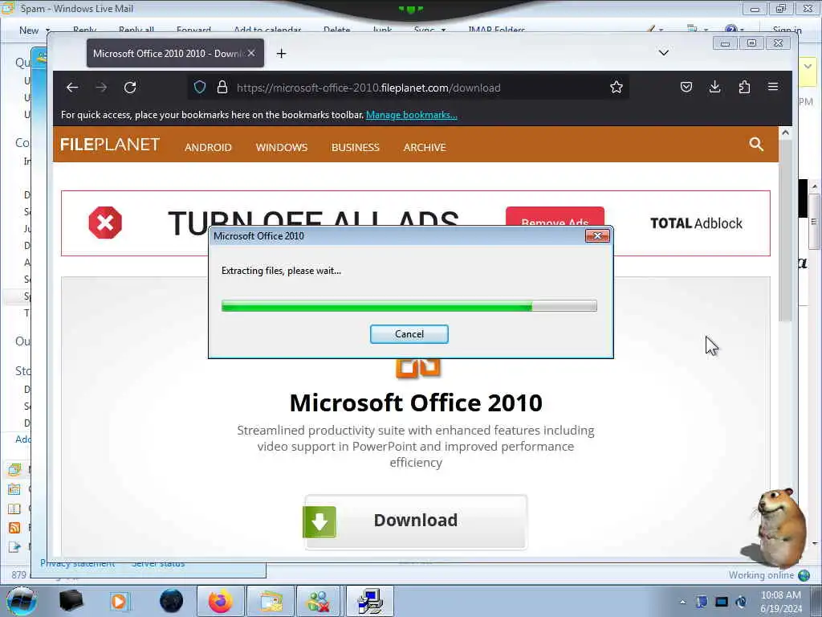Click the TOTAL Adblock logo
822x617 pixels.
(696, 223)
